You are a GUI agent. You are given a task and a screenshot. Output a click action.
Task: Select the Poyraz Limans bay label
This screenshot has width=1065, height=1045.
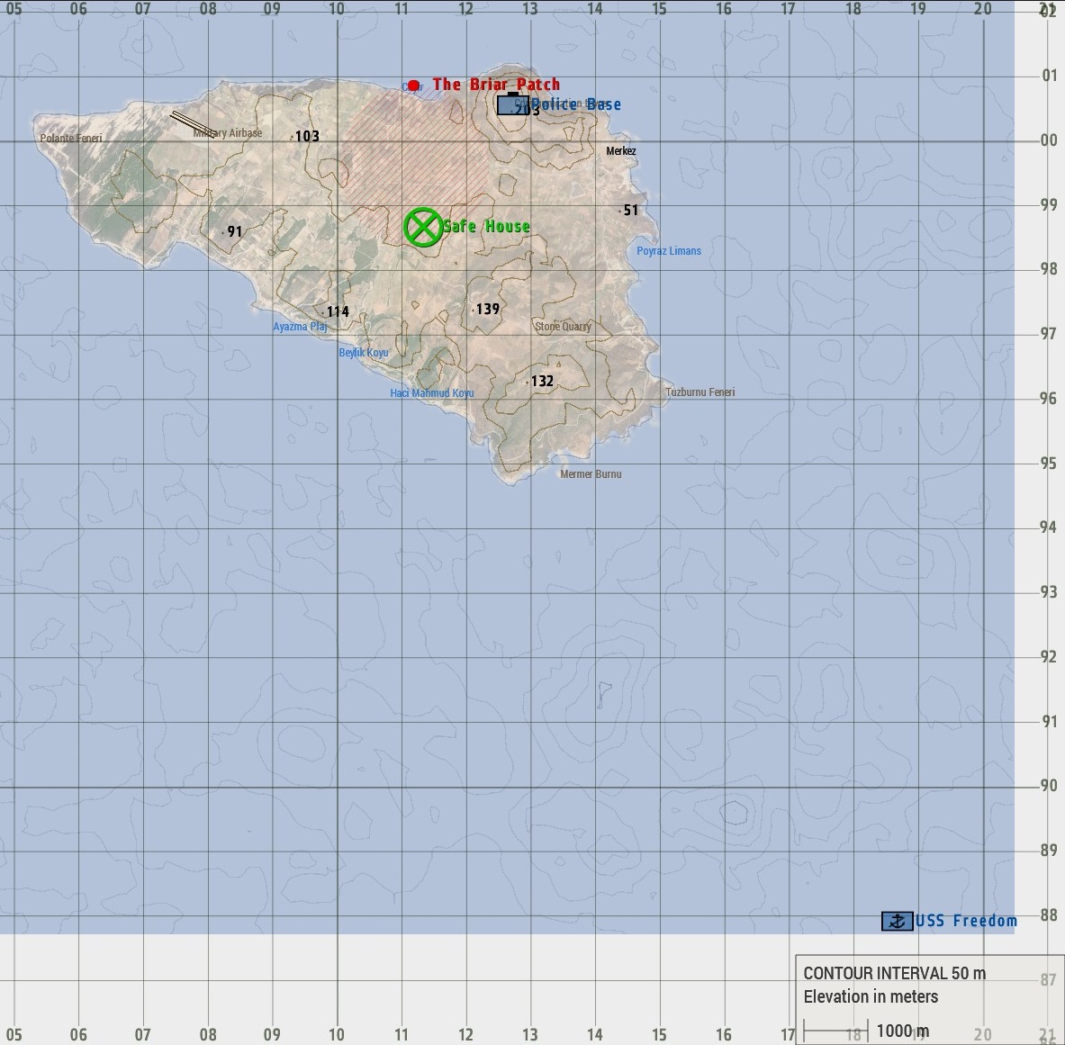(x=669, y=251)
